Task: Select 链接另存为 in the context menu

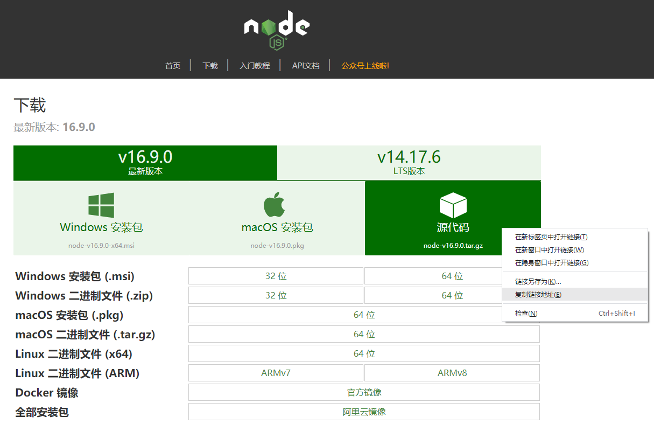Action: point(575,282)
